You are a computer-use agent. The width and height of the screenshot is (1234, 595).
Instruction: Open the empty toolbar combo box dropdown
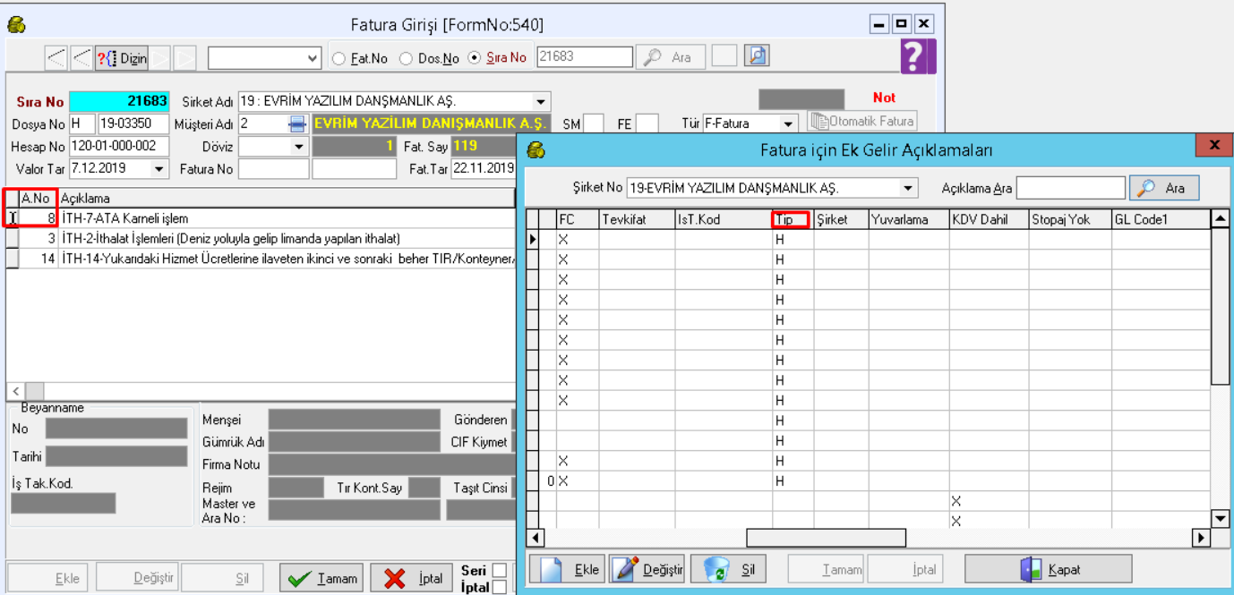(313, 58)
